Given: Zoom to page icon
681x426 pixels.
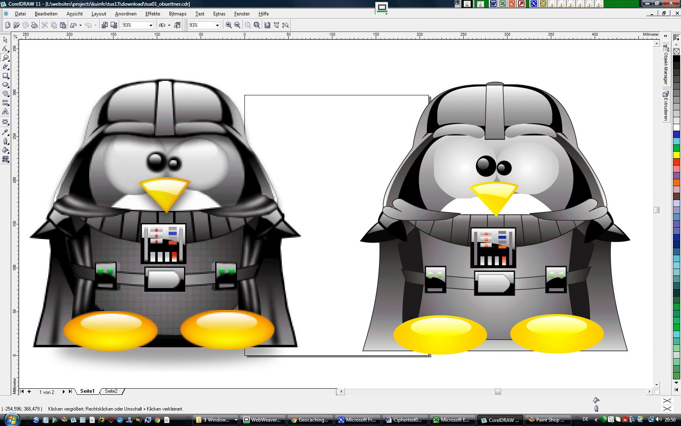Looking at the screenshot, I should coord(268,25).
